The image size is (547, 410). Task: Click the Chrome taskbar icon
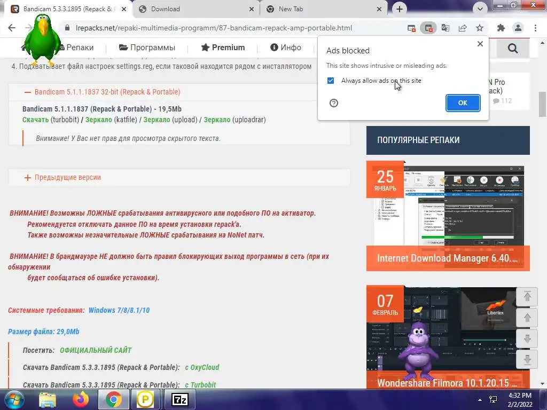click(113, 399)
